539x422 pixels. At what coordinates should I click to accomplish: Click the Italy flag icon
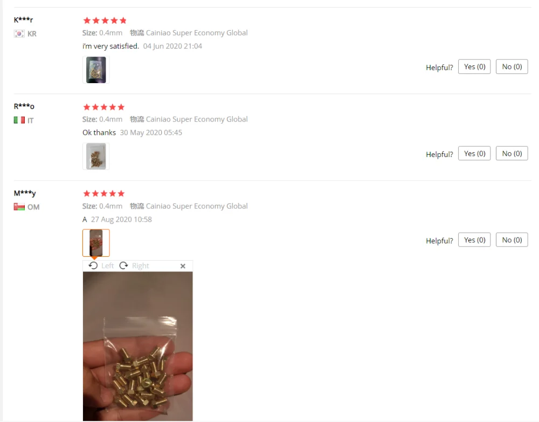19,120
